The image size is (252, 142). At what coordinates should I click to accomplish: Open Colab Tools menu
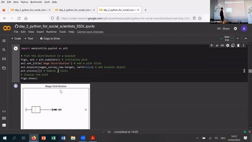[x=63, y=32]
